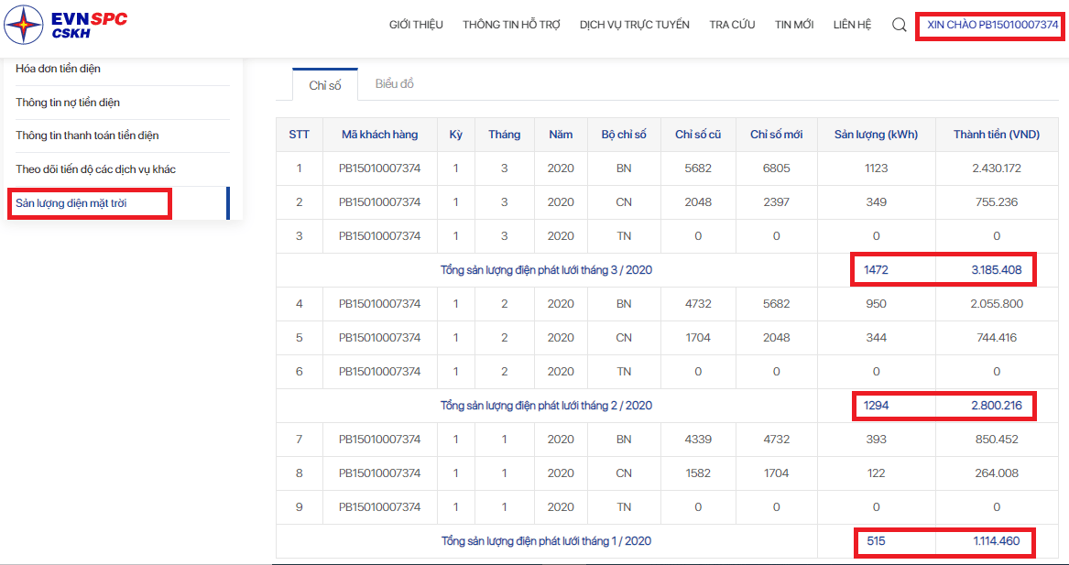Click the 344 kWh output cell

[x=876, y=337]
